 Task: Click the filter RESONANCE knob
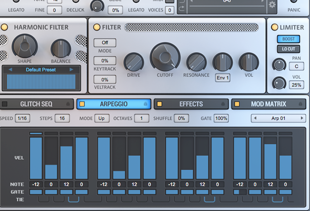[196, 62]
